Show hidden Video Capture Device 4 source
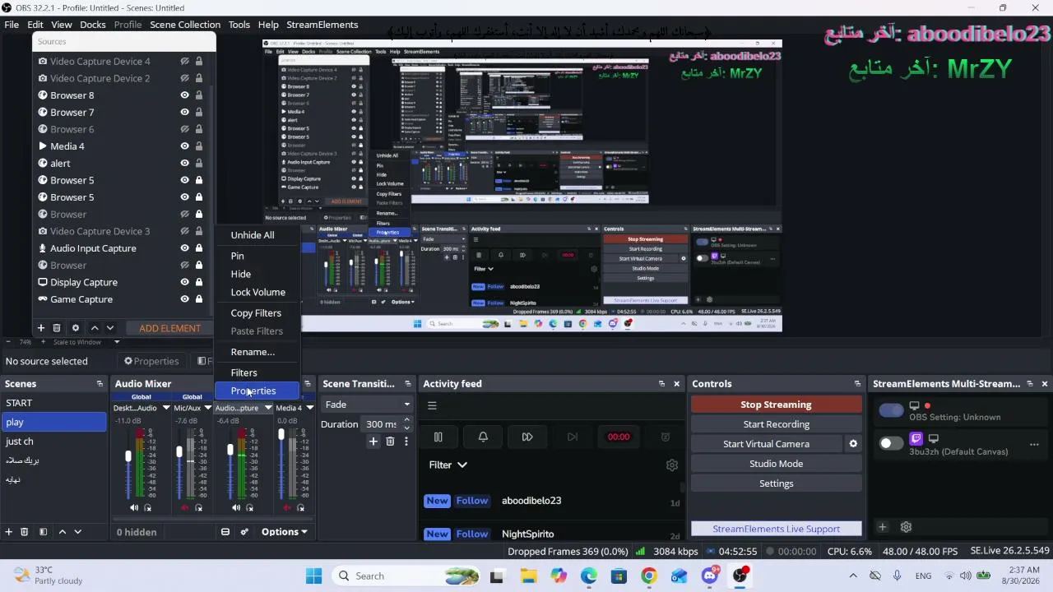 [x=185, y=62]
